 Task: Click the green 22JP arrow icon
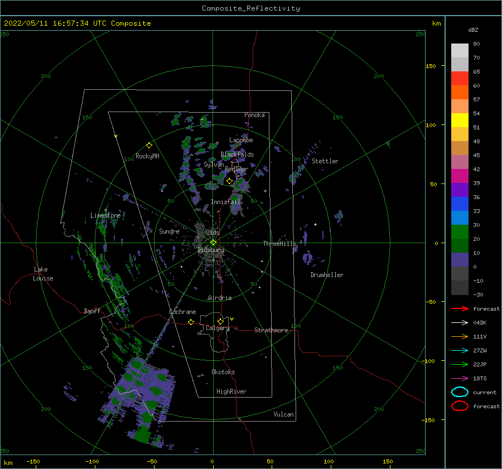[x=460, y=364]
